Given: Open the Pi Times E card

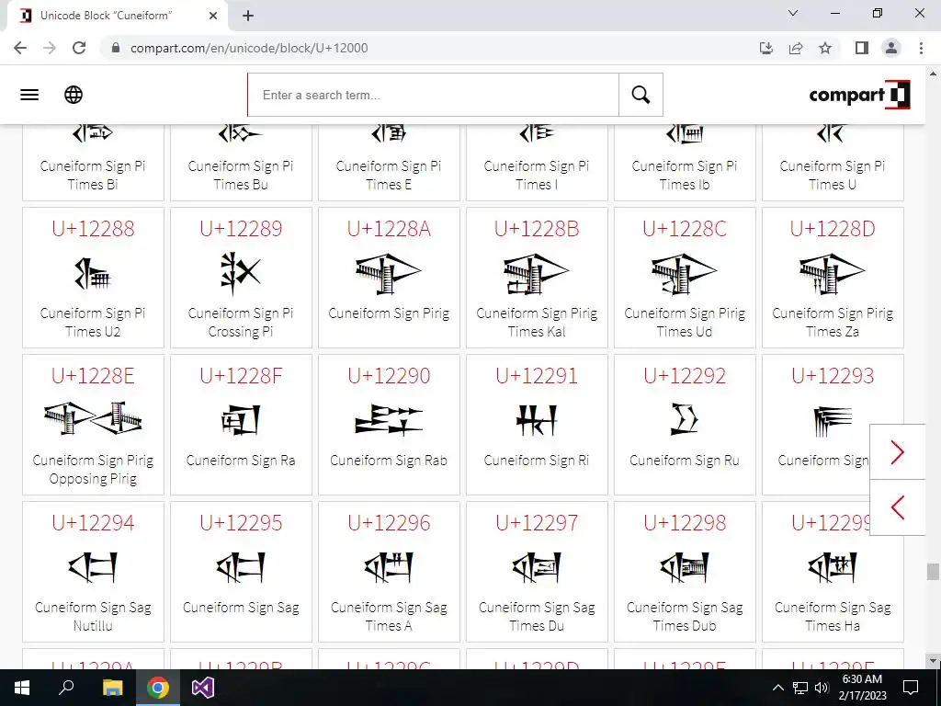Looking at the screenshot, I should 389,163.
